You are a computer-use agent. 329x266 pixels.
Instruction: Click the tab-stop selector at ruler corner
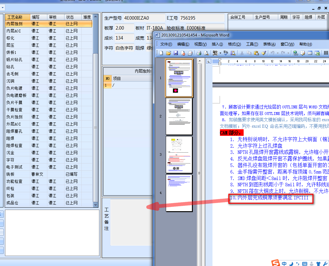[x=208, y=61]
